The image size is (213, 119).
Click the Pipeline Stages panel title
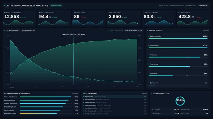(x=155, y=30)
